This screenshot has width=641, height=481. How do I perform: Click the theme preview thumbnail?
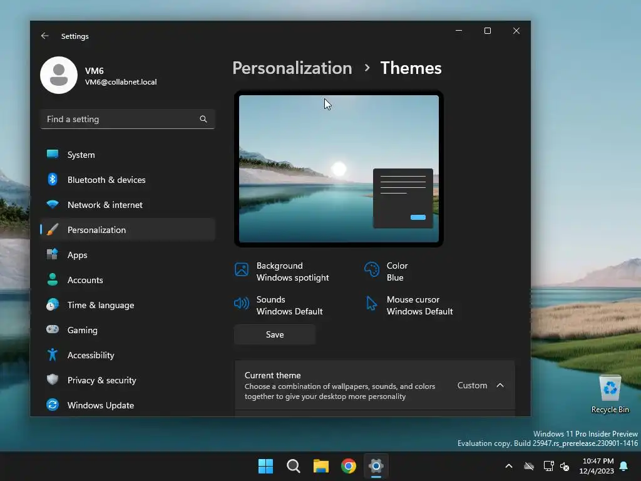click(339, 168)
